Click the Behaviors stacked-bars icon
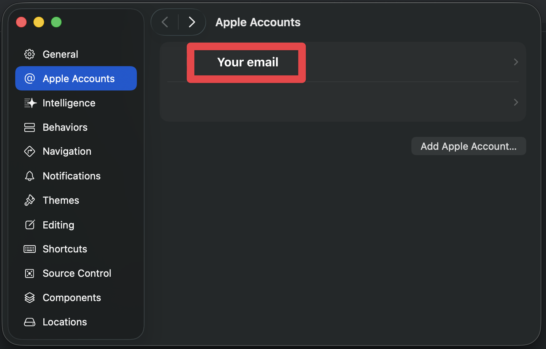The width and height of the screenshot is (546, 349). [29, 127]
